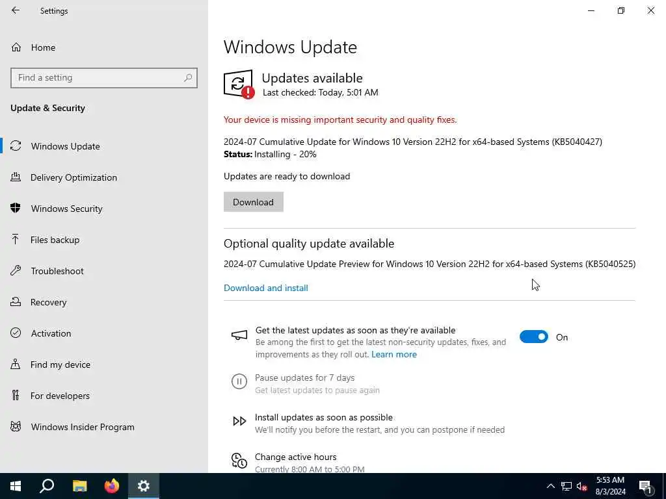Click Optional quality update available heading
Image resolution: width=666 pixels, height=499 pixels.
coord(309,244)
